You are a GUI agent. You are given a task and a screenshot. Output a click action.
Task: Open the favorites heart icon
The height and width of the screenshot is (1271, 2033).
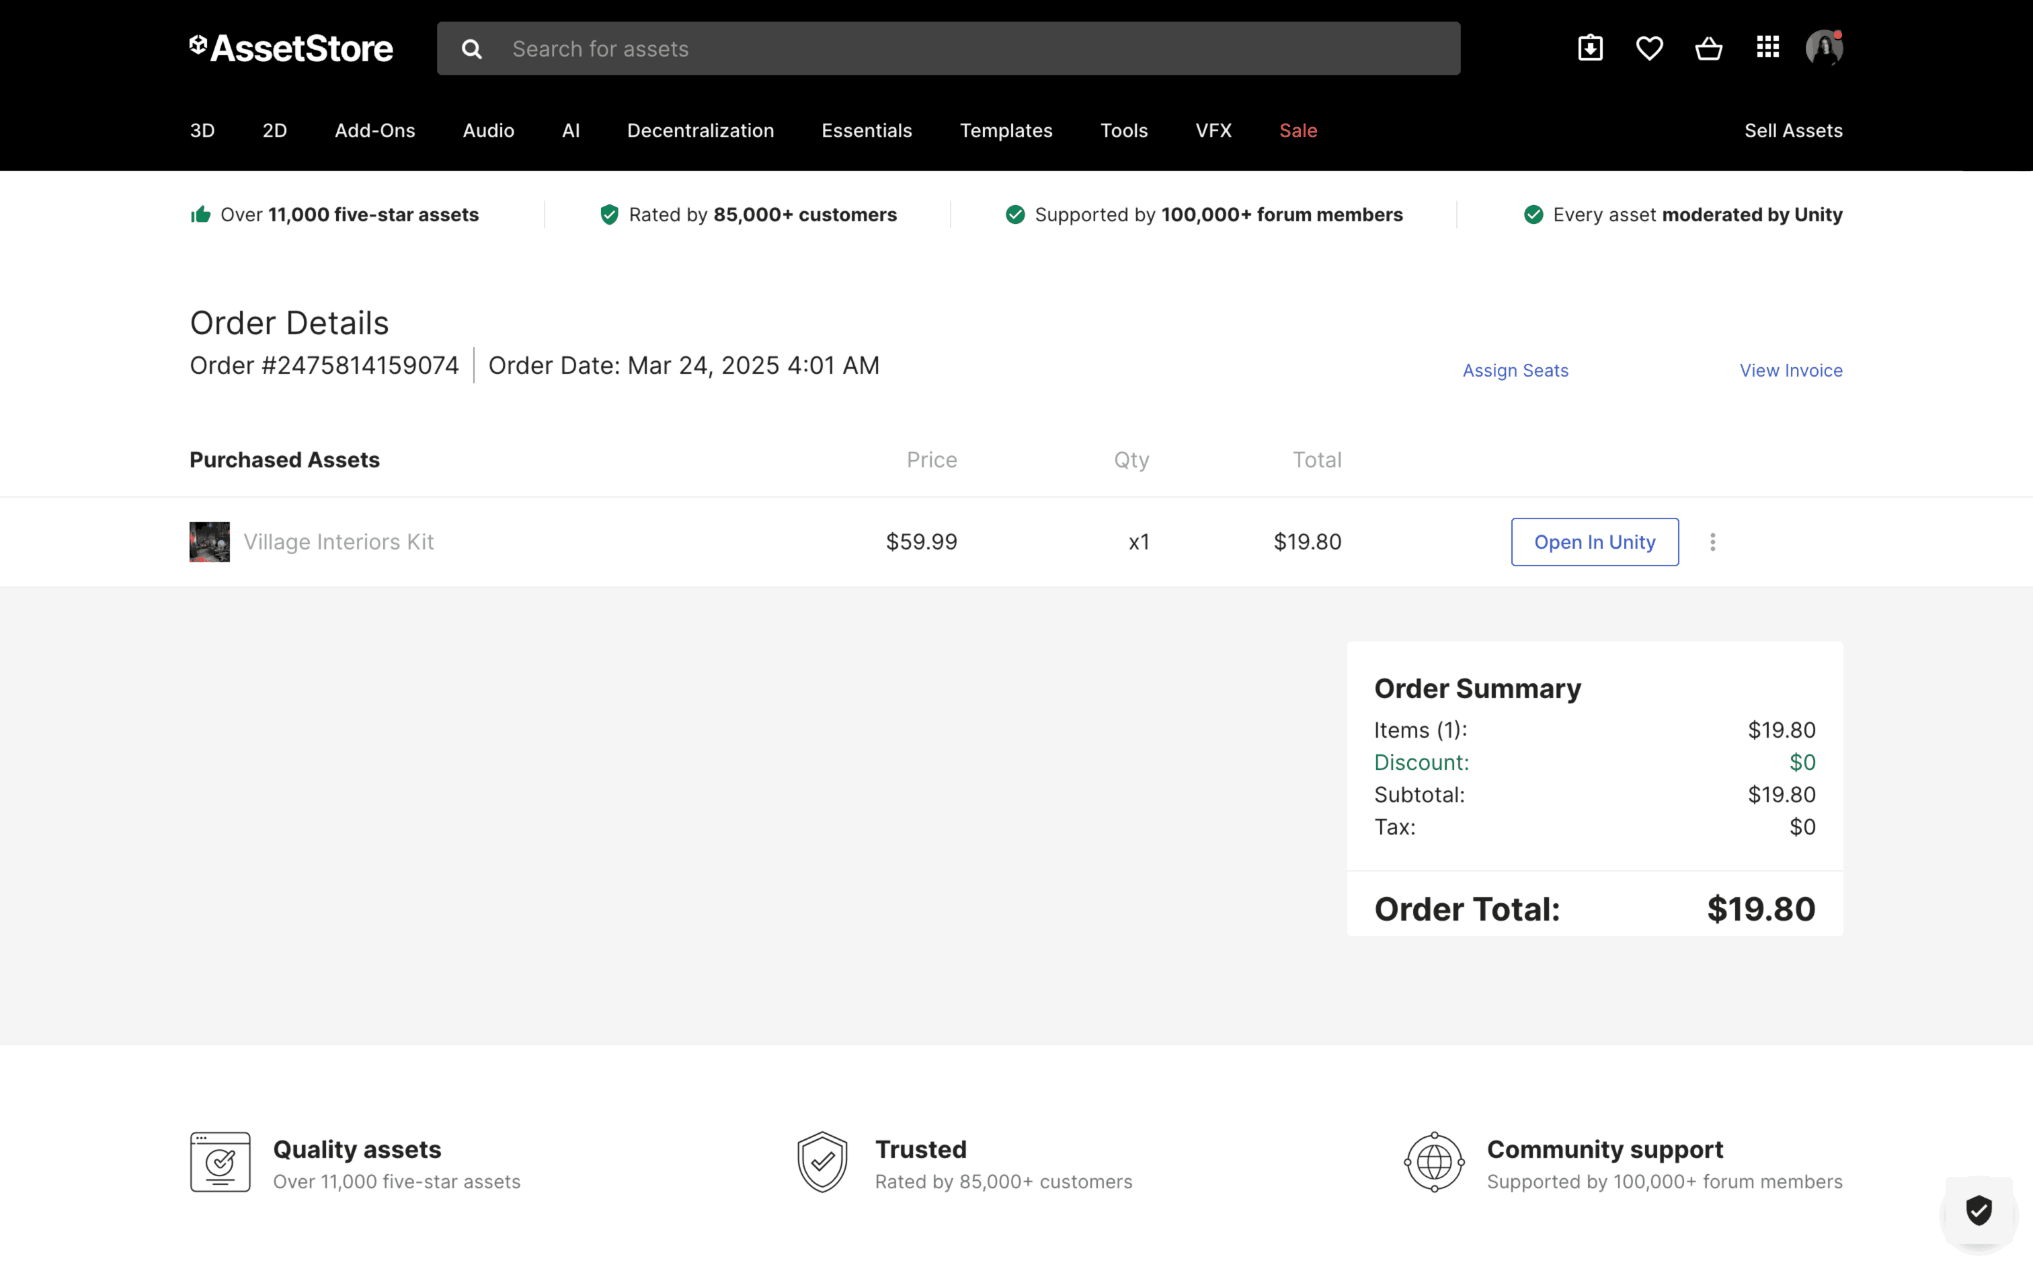[1649, 48]
